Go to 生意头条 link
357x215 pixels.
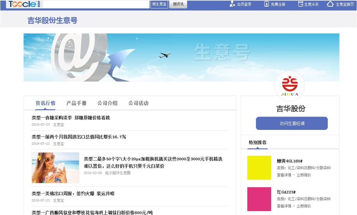pyautogui.click(x=312, y=4)
